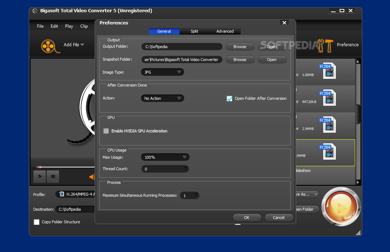
Task: Select the H.264 file icon sized 1.00MB
Action: click(328, 71)
